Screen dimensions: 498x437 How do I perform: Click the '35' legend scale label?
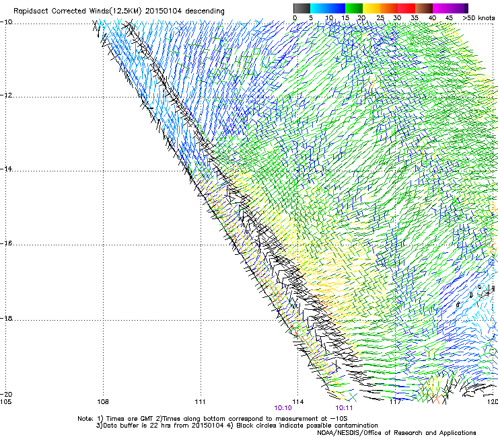tap(415, 18)
